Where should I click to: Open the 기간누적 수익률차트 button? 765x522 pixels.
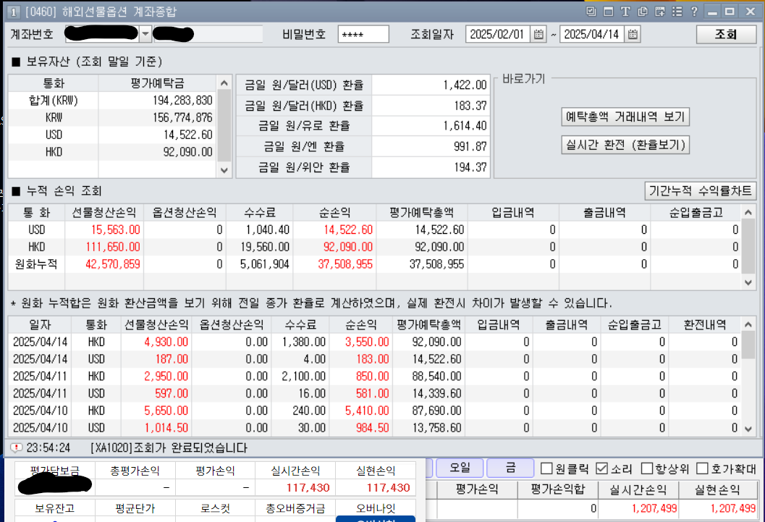700,190
